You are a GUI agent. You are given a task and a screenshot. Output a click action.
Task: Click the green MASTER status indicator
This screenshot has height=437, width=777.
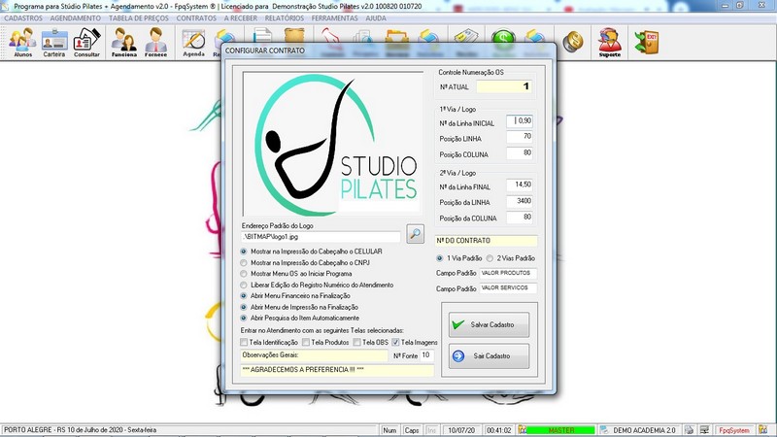point(561,430)
